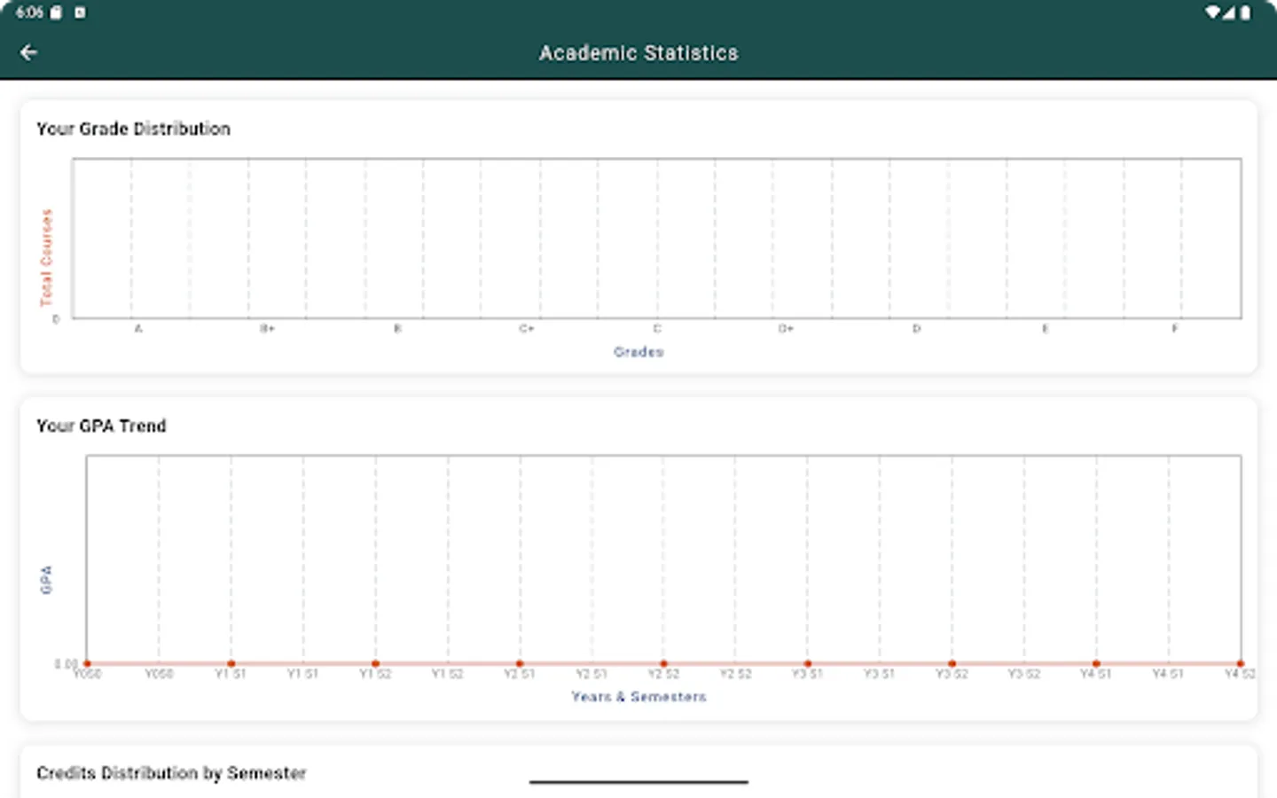The height and width of the screenshot is (798, 1277).
Task: Select the last data point at Y4 S2
Action: [1240, 662]
